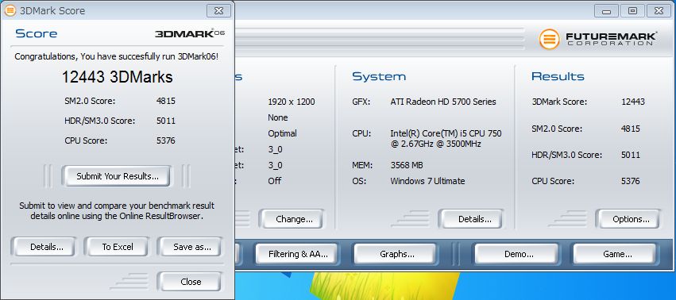Image resolution: width=676 pixels, height=300 pixels.
Task: Click 'HDR/SM3.0 Score:' value 5011 in Score dialog
Action: click(x=166, y=121)
